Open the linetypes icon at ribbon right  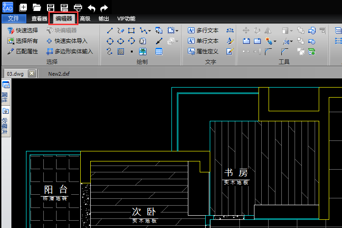coord(338,41)
